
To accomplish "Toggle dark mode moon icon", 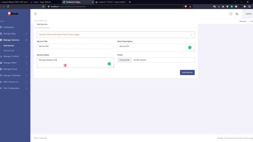I will pyautogui.click(x=237, y=14).
